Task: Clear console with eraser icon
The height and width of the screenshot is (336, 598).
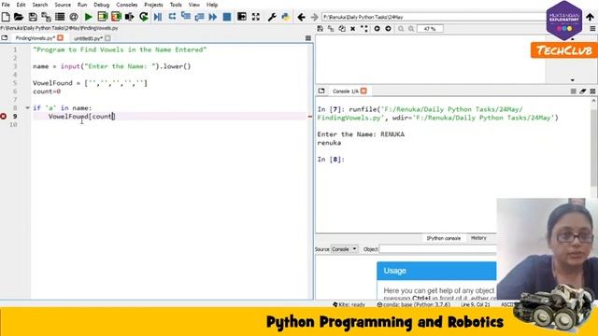Action: [x=582, y=91]
